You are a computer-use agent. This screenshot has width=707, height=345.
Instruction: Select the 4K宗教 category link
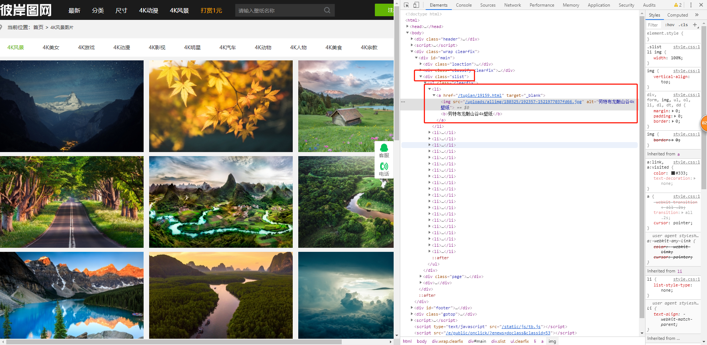coord(369,47)
